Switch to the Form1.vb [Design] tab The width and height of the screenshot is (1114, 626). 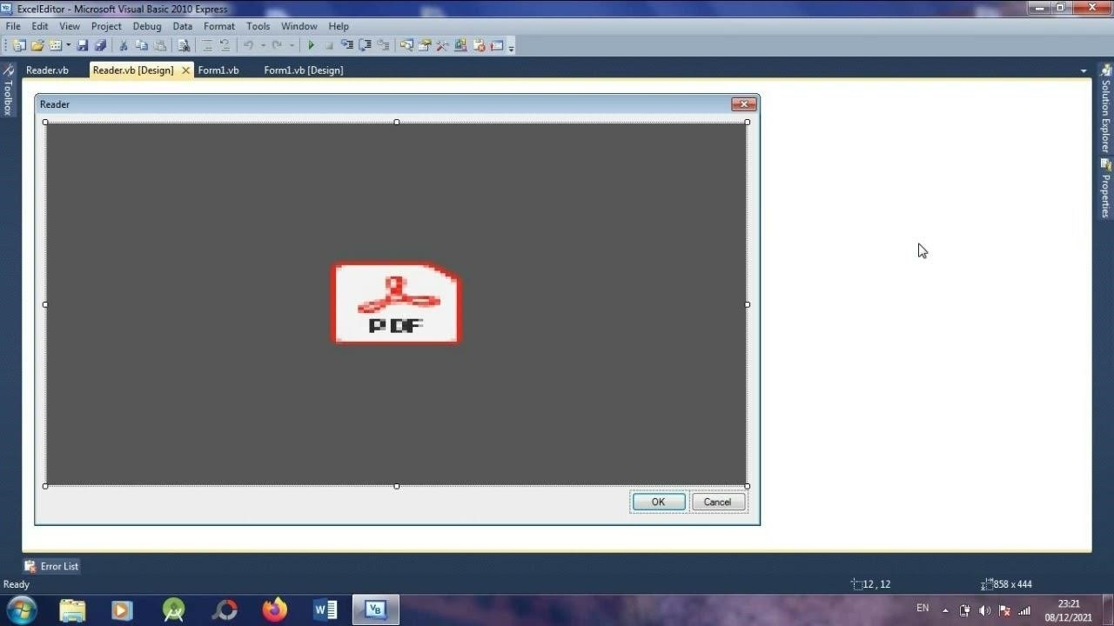point(304,70)
